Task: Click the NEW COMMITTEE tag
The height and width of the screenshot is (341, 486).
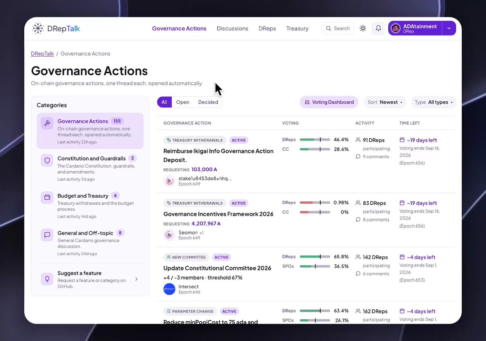Action: 186,257
